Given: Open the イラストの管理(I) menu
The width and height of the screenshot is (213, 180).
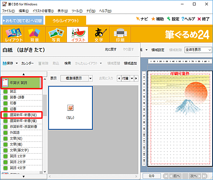Looking at the screenshot, I should click(x=43, y=11).
